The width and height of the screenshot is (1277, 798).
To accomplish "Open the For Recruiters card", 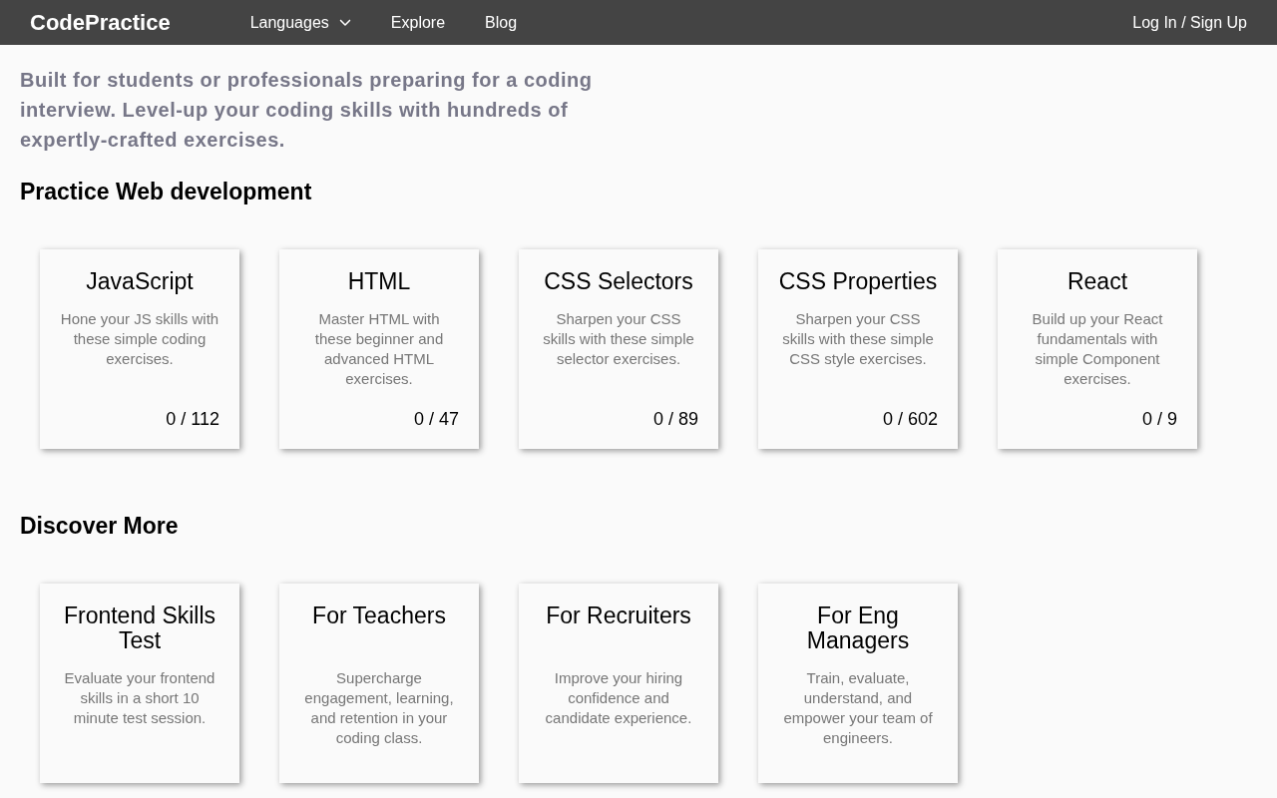I will (x=619, y=678).
